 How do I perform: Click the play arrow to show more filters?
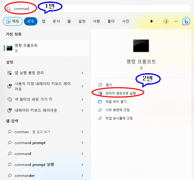tap(152, 21)
